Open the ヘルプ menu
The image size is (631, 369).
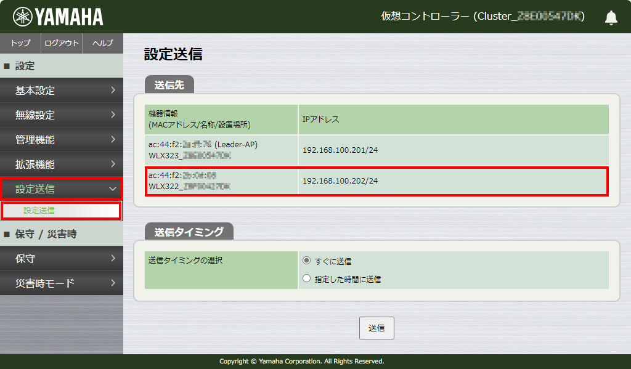point(104,43)
